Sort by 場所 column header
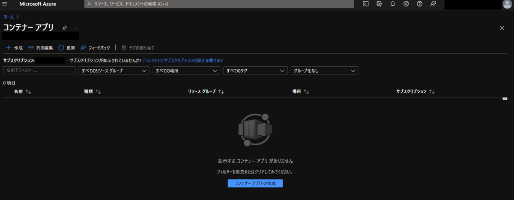Screen dimensions: 514x200 pos(301,91)
